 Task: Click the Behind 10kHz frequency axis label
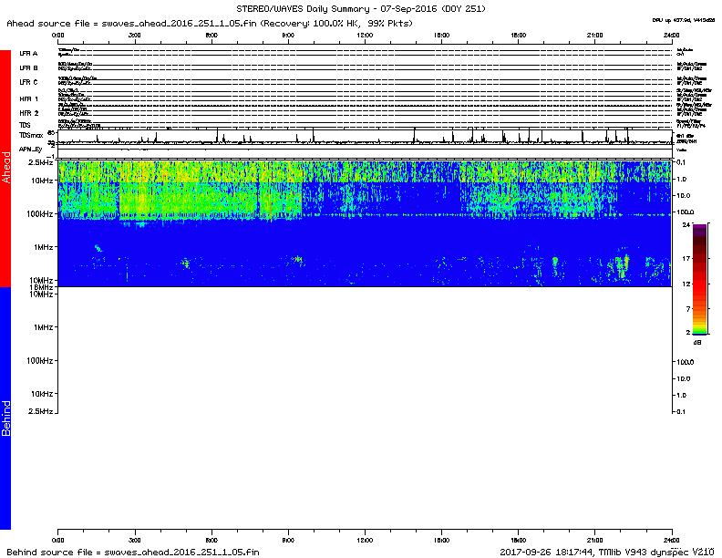(42, 394)
